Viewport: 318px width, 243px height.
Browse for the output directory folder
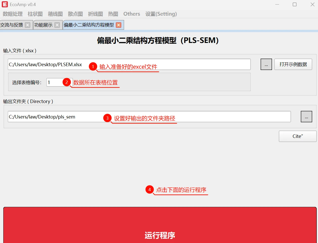click(306, 117)
